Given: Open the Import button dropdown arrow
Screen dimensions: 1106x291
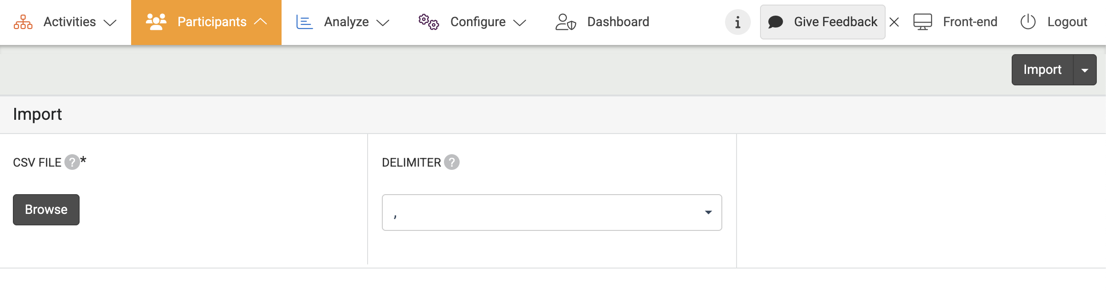Looking at the screenshot, I should [x=1085, y=70].
